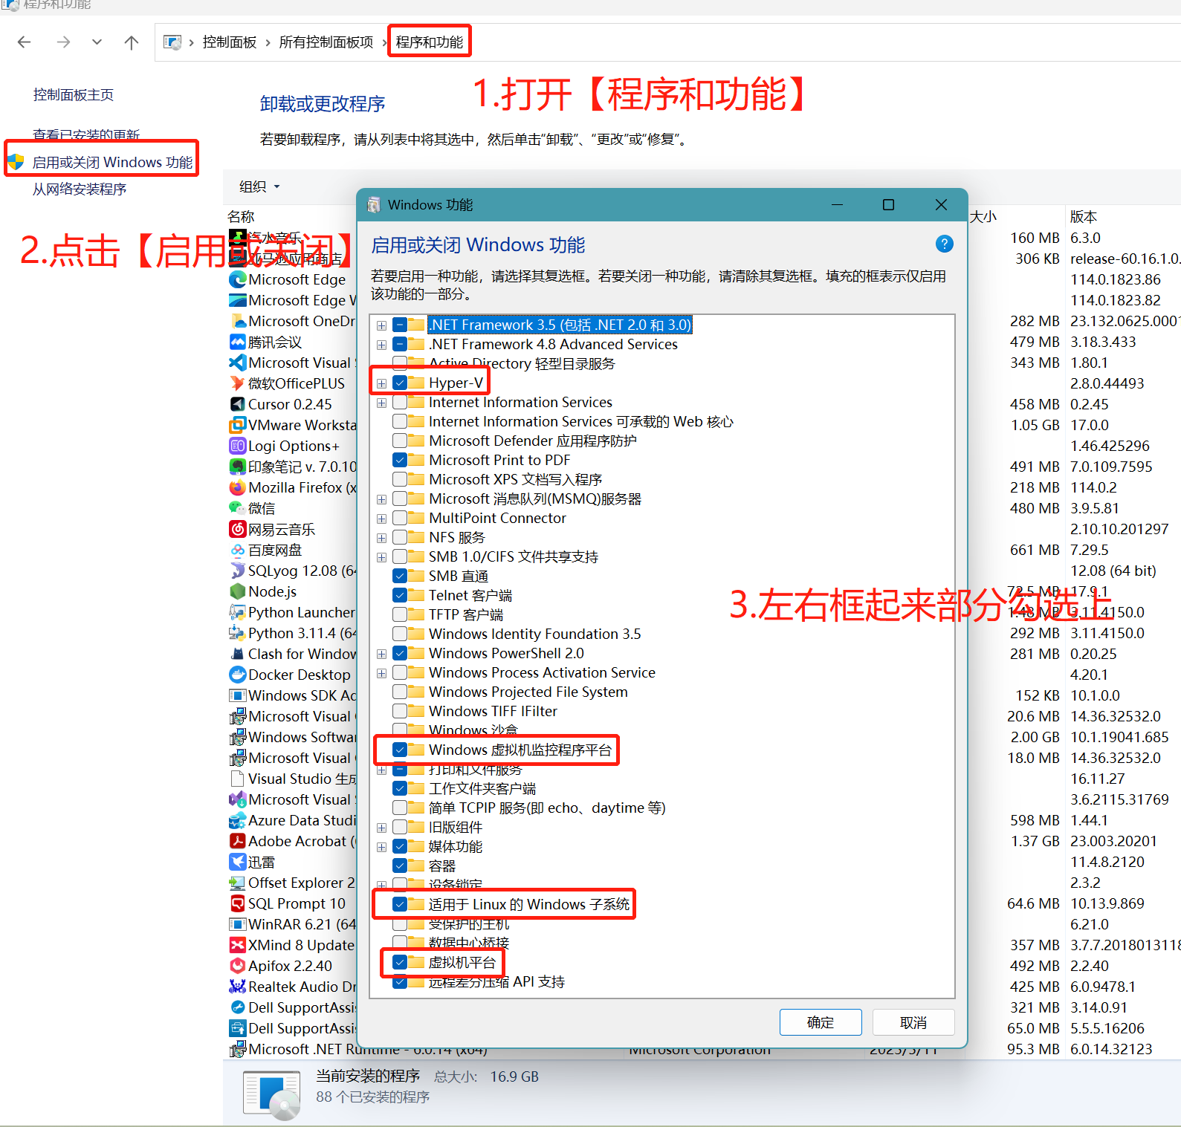Viewport: 1181px width, 1127px height.
Task: Click the Docker Desktop icon
Action: tap(237, 675)
